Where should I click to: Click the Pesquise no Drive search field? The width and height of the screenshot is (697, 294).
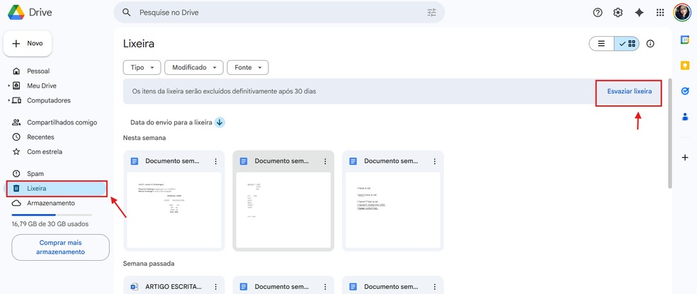pos(276,13)
